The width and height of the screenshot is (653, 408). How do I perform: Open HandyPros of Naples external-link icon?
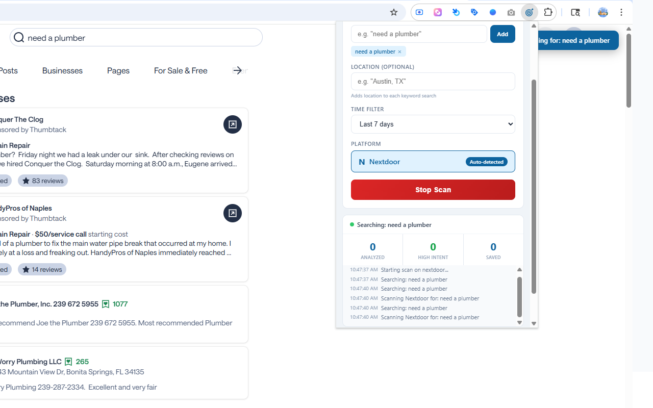click(x=233, y=213)
